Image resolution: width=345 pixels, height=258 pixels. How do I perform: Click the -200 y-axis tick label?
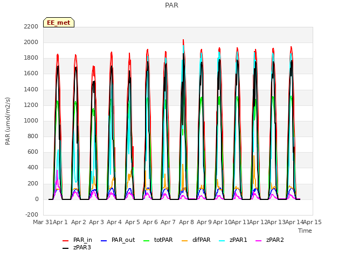(32, 214)
